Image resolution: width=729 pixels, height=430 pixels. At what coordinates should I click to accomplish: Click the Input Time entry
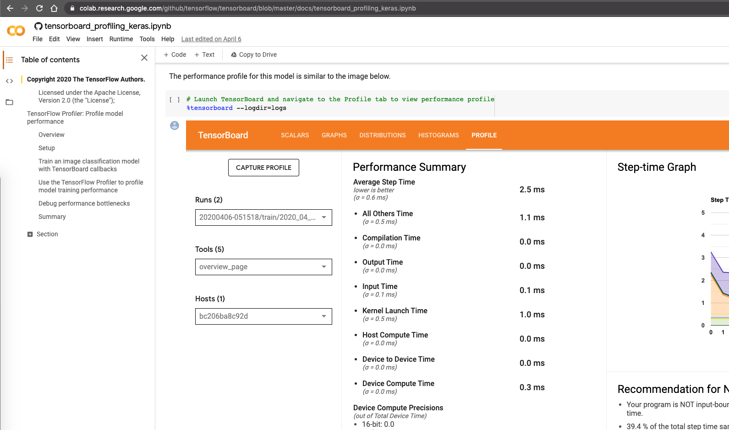[380, 286]
